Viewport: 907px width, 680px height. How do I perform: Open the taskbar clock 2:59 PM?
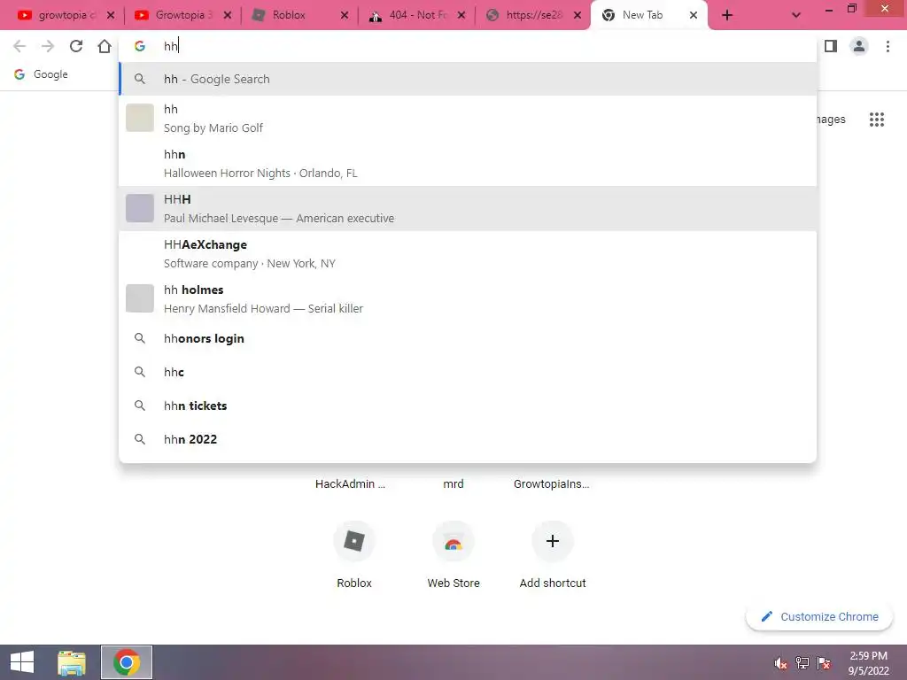coord(868,662)
